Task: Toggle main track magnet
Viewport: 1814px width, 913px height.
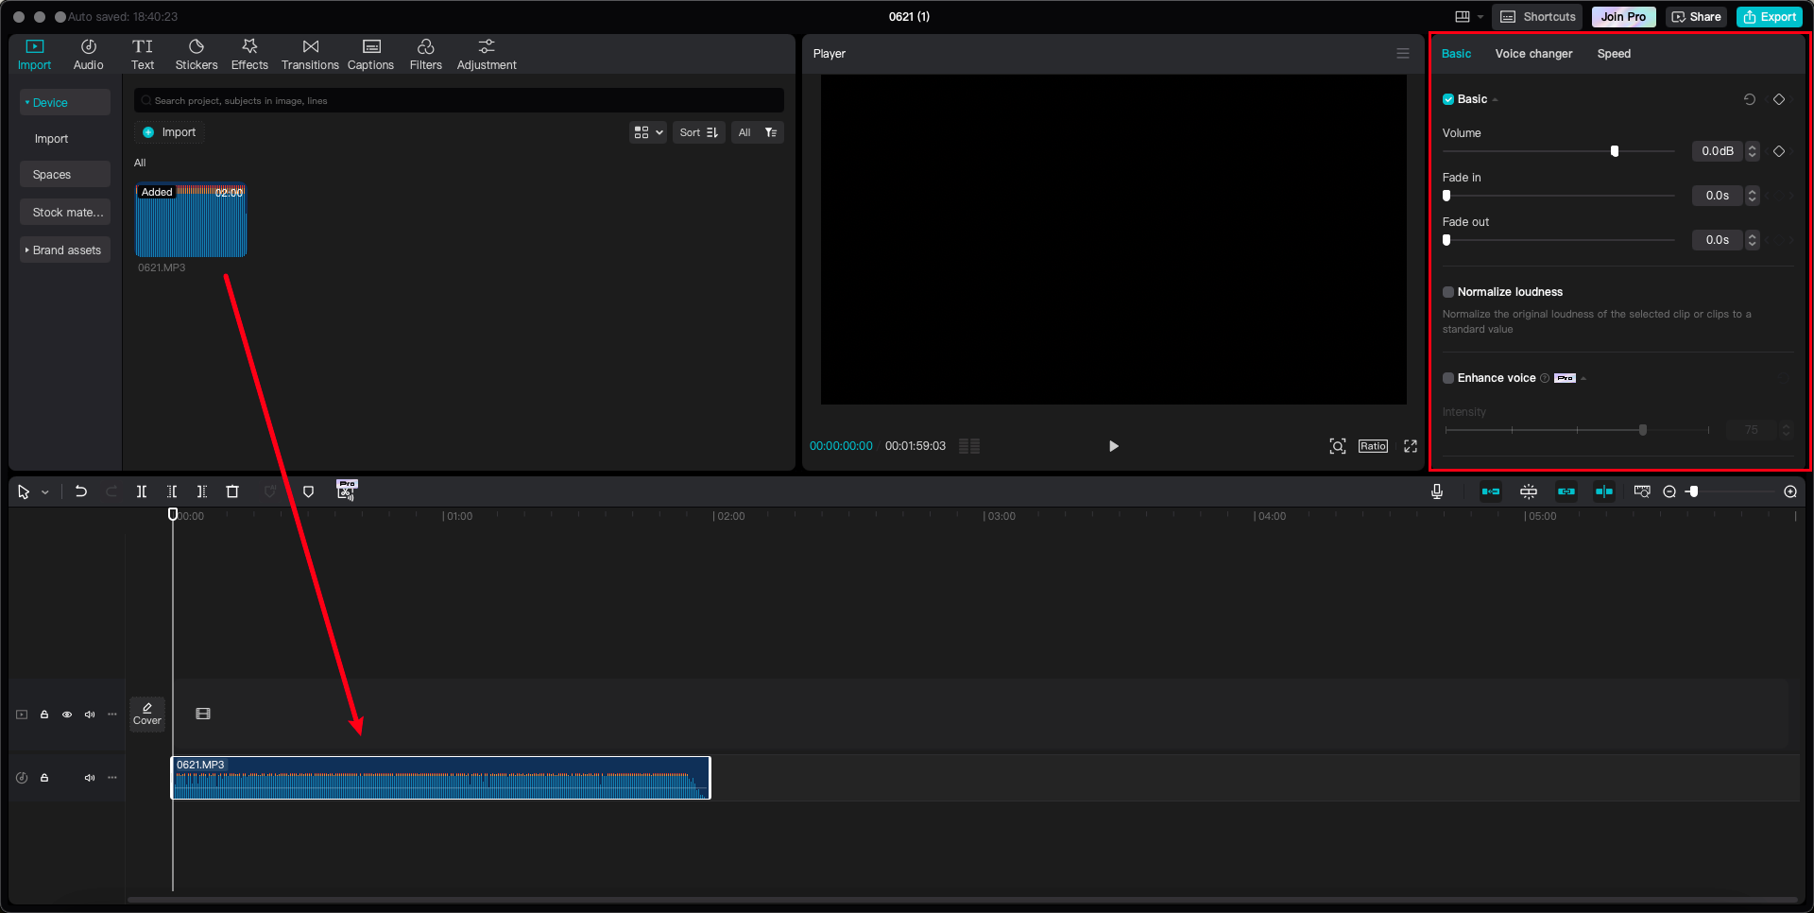Action: tap(1491, 491)
